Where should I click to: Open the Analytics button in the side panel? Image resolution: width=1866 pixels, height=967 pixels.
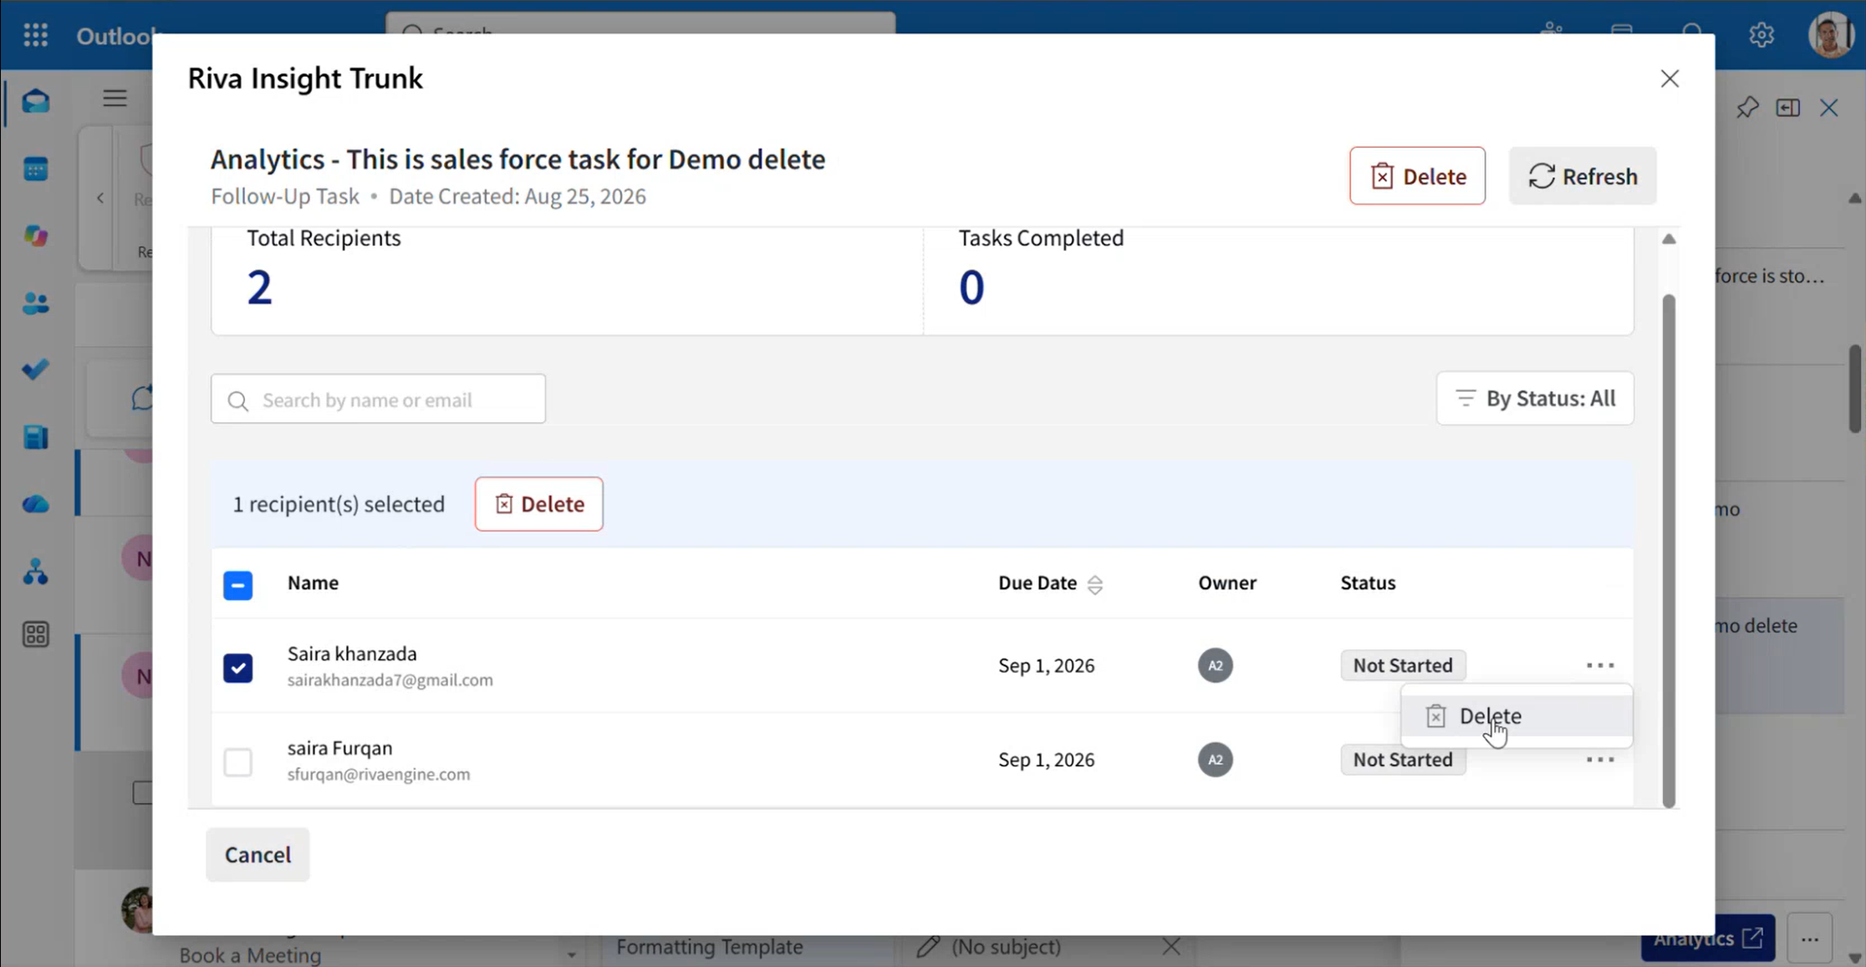coord(1706,939)
